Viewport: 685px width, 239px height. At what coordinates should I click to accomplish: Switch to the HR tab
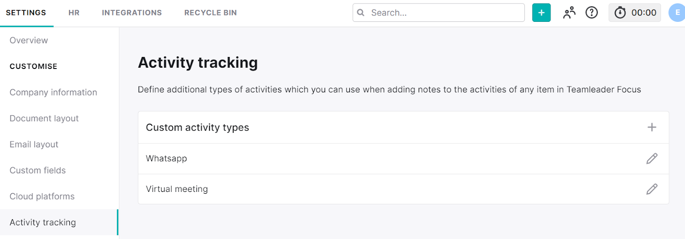coord(74,13)
